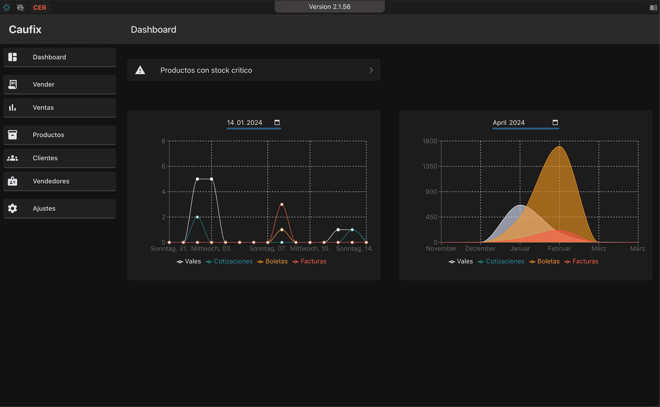This screenshot has width=660, height=407.
Task: Expand Productos con stock critico with the chevron
Action: (x=371, y=70)
